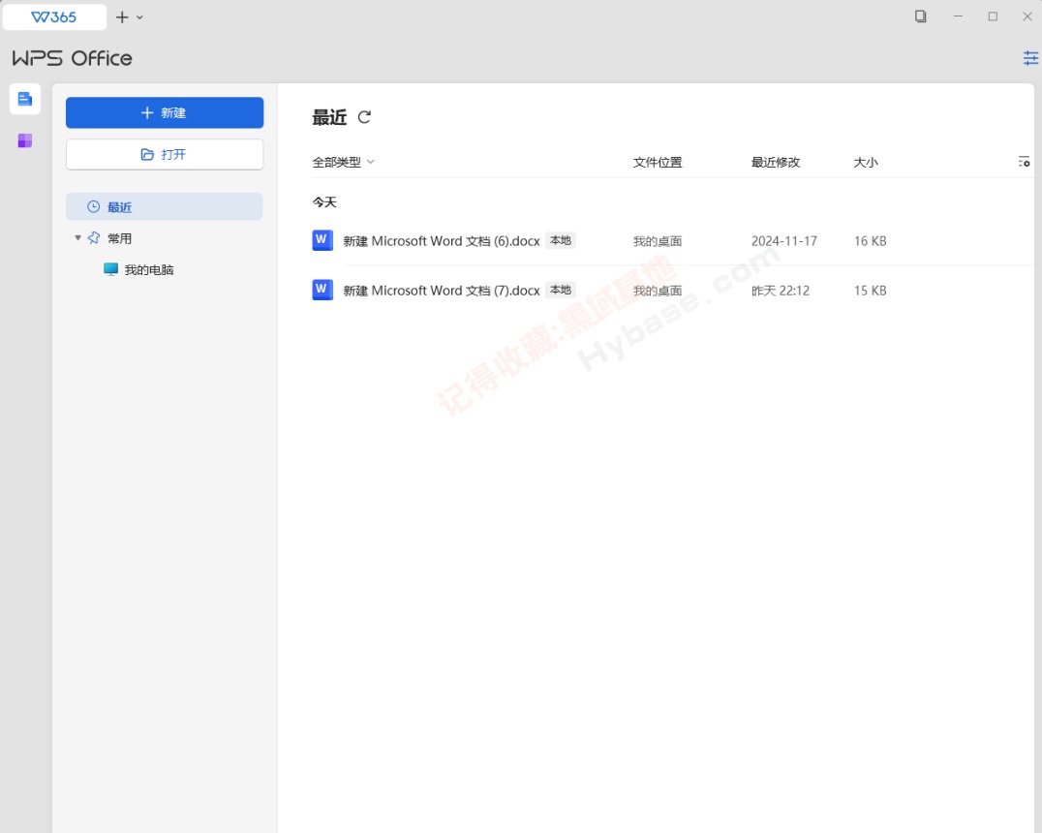Click the 15 KB size value
The image size is (1042, 833).
tap(870, 291)
